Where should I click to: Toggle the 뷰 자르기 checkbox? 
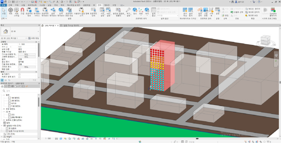(x=20, y=74)
